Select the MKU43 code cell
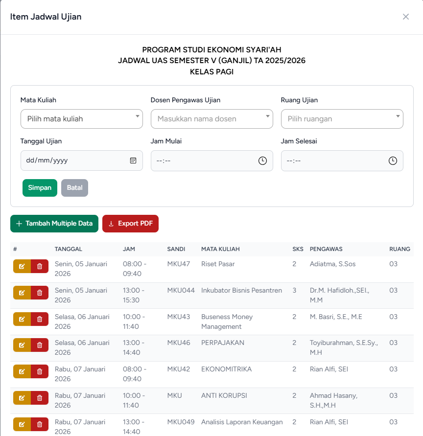The image size is (423, 436). 179,317
